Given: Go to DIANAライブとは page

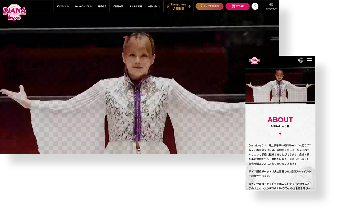Looking at the screenshot, I should pyautogui.click(x=83, y=6).
